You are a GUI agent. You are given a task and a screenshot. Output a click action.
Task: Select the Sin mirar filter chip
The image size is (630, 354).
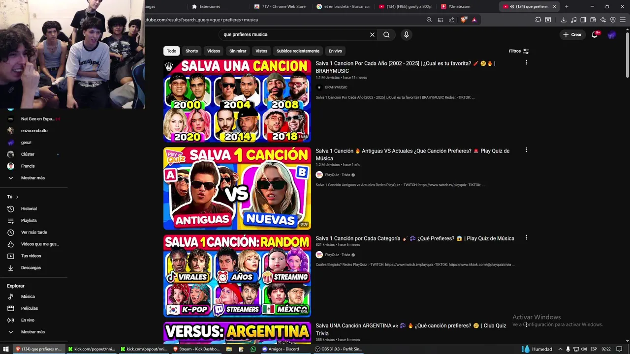[238, 51]
